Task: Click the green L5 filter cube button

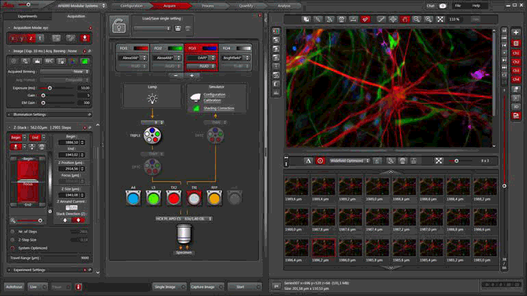Action: (153, 198)
